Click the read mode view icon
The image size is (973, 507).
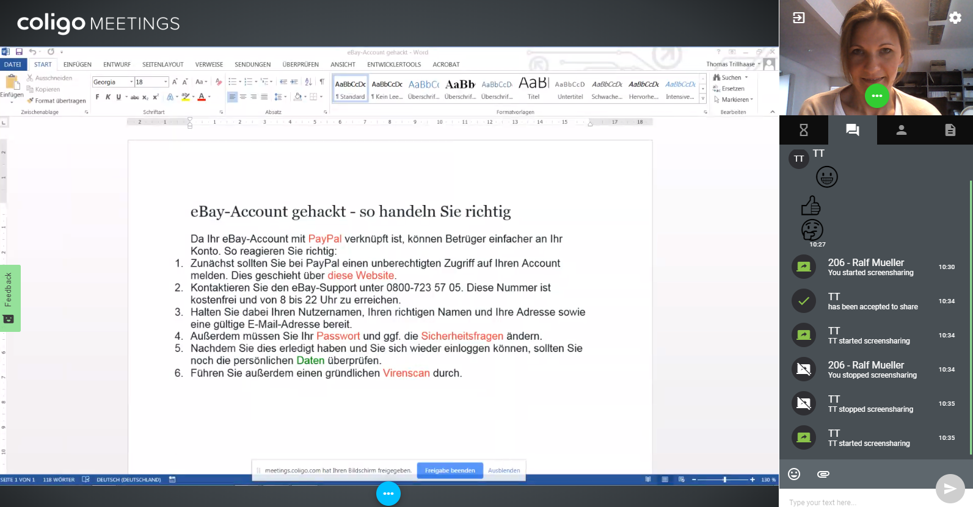point(648,480)
